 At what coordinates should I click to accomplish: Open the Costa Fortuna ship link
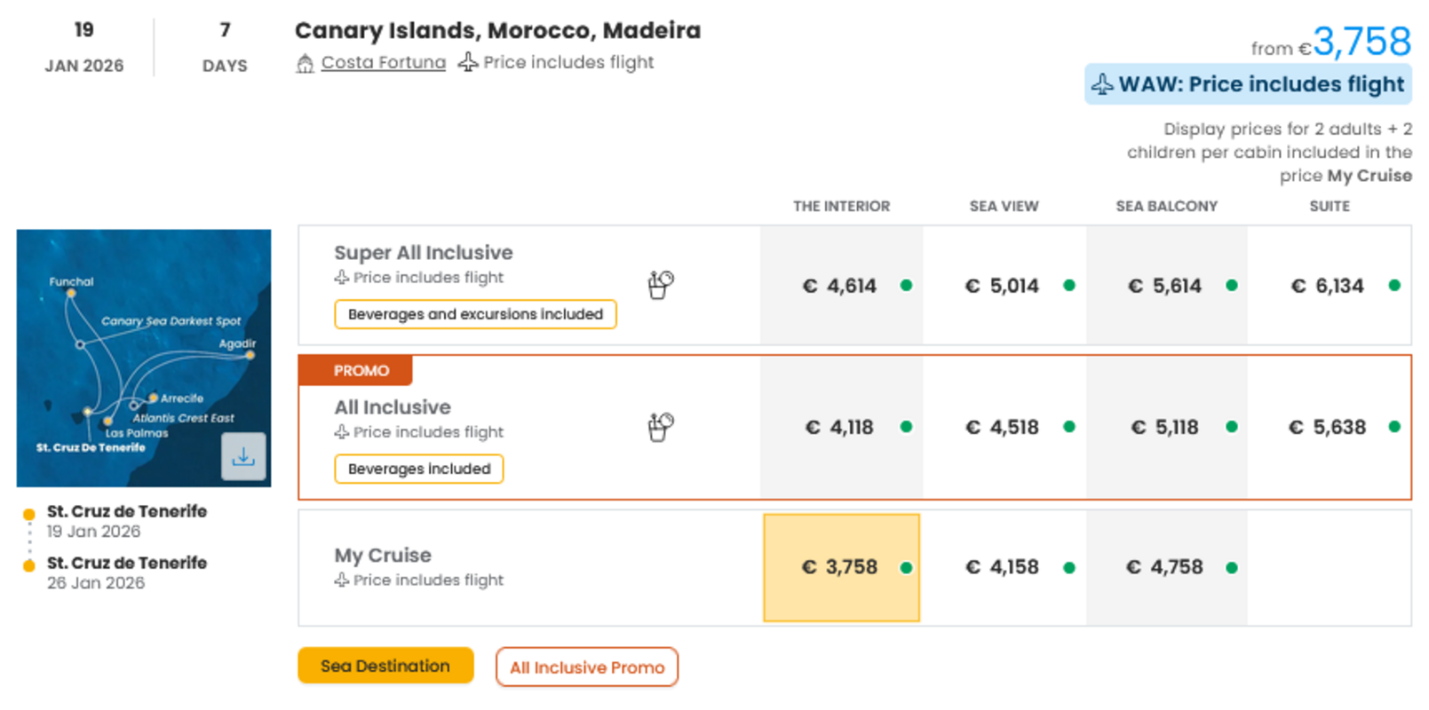[x=384, y=62]
